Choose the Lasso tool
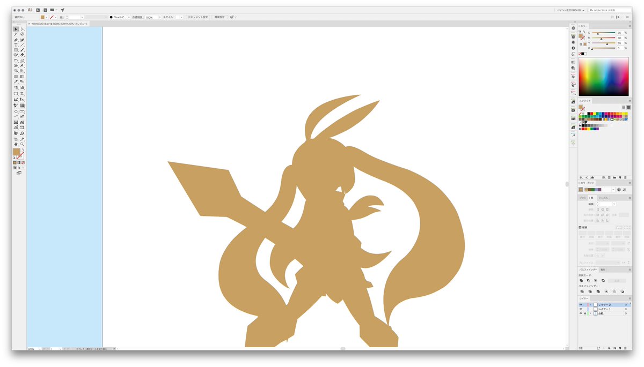 [22, 34]
